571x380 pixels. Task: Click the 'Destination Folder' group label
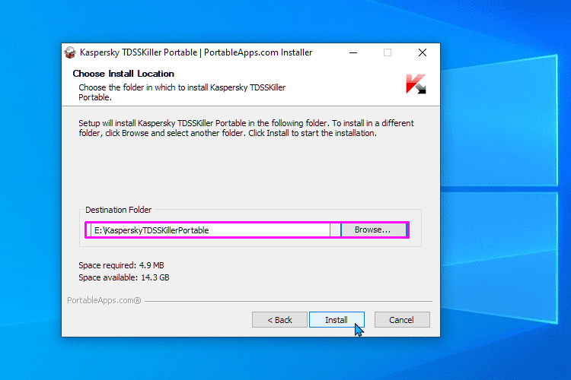pyautogui.click(x=118, y=210)
